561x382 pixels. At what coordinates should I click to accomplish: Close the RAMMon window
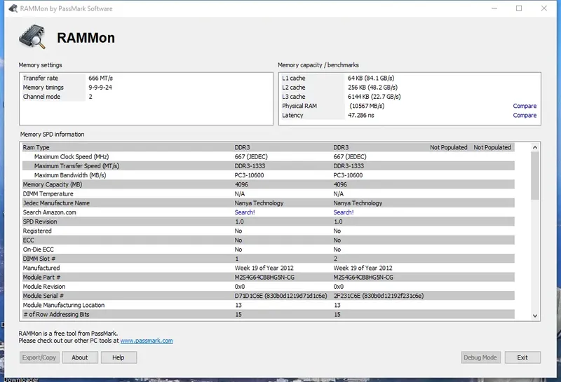tap(544, 8)
